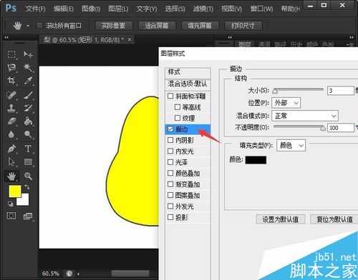Viewport: 358px width, 280px height.
Task: Enable 斜面和浮雕 checkbox
Action: 170,96
